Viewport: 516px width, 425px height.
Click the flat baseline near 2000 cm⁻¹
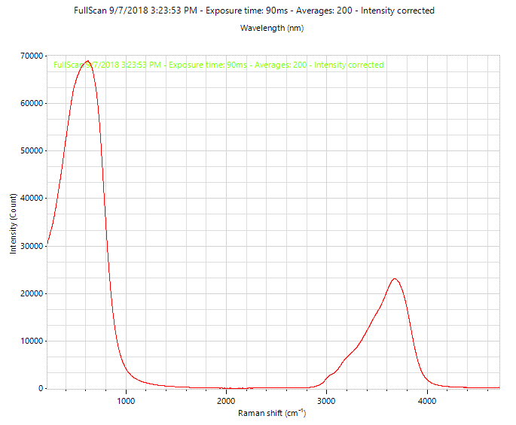(227, 388)
